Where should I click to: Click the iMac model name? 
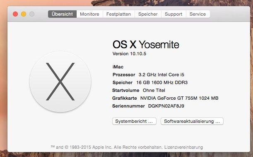tap(118, 67)
